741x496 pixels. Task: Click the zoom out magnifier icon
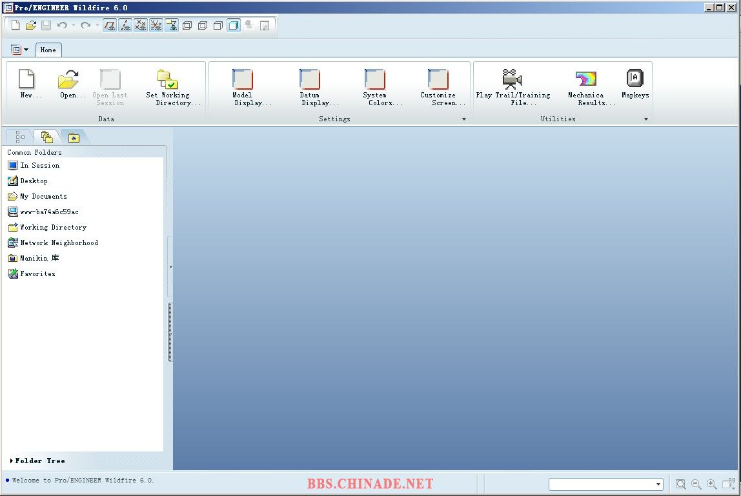click(696, 484)
